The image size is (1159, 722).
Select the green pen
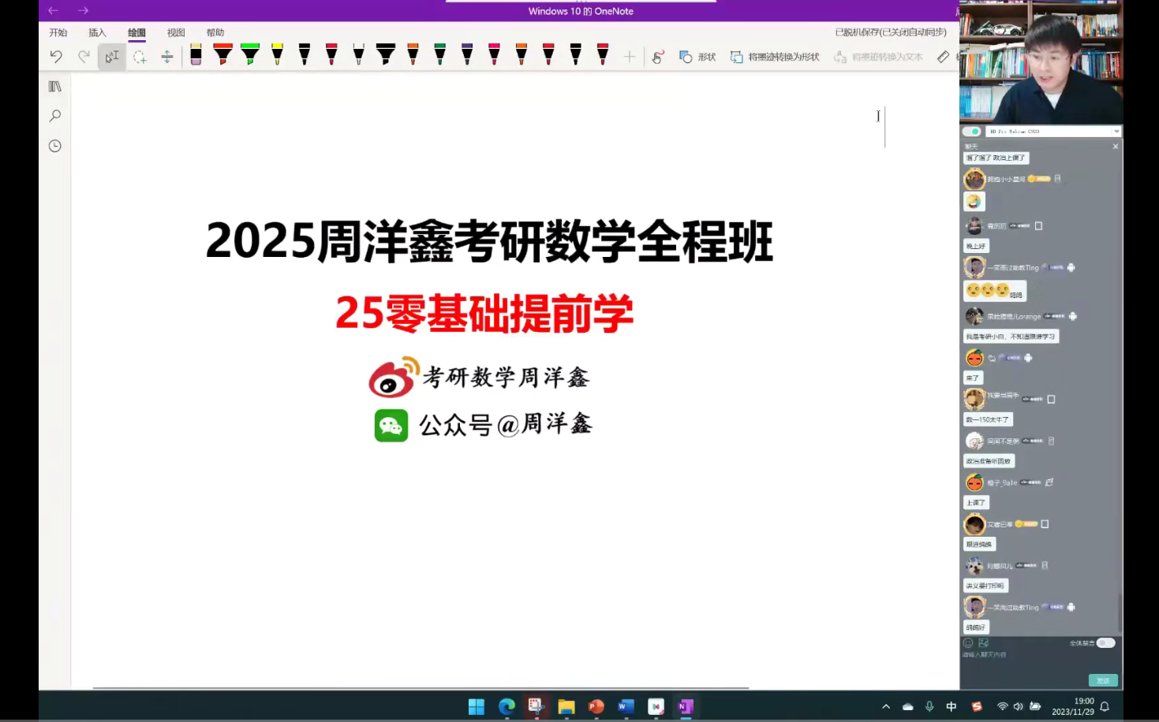pyautogui.click(x=439, y=54)
